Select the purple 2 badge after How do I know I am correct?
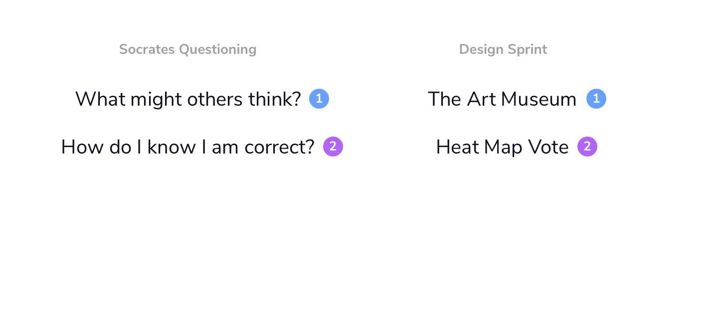718x310 pixels. point(333,147)
